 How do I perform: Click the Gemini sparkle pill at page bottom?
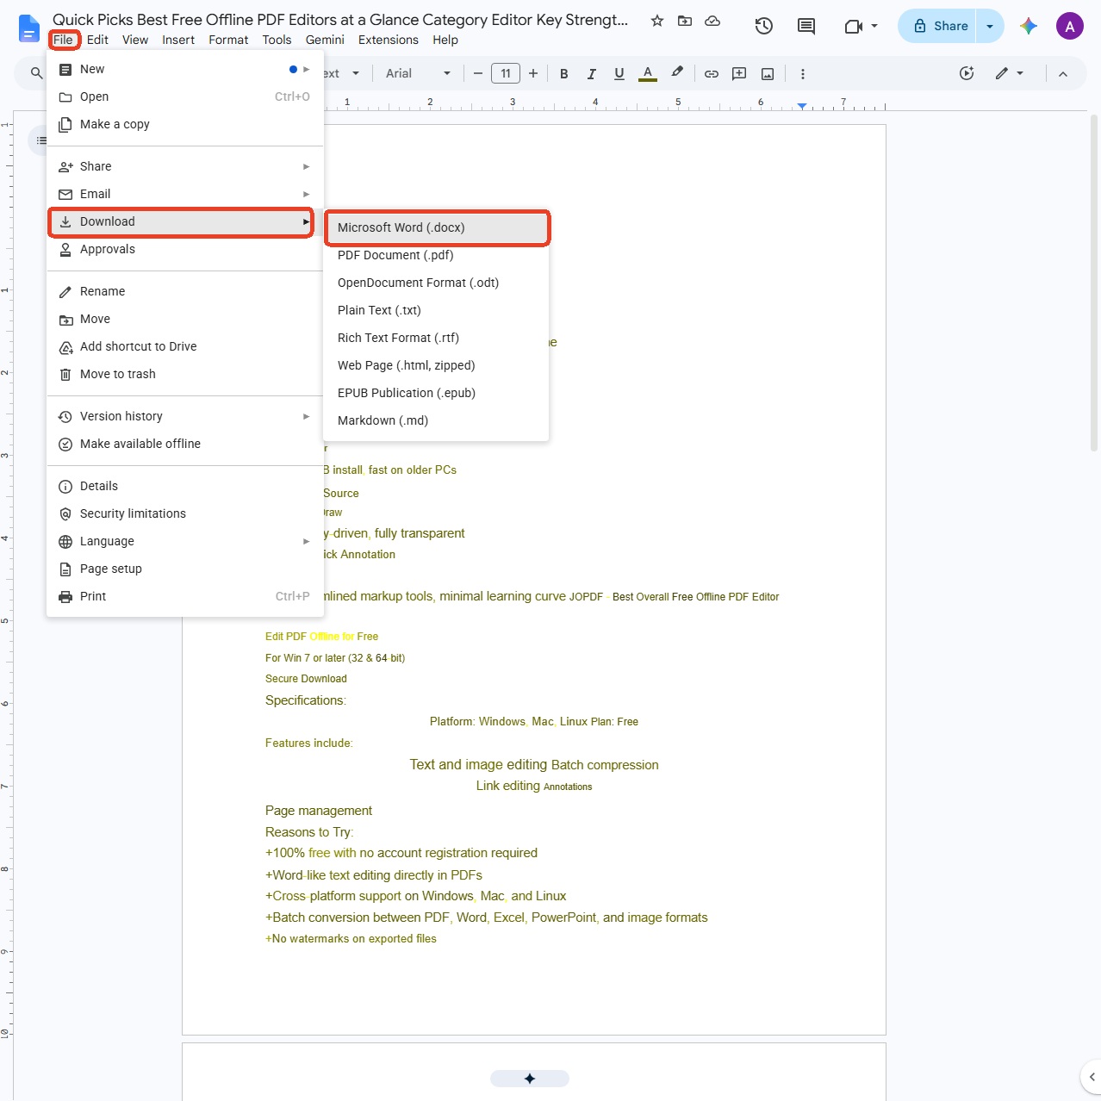click(530, 1079)
